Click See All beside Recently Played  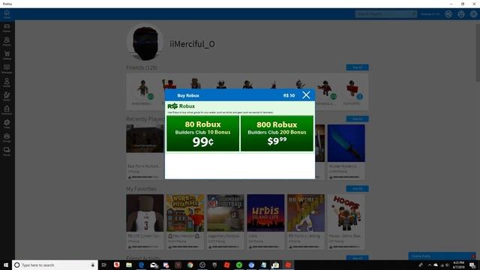[x=357, y=118]
